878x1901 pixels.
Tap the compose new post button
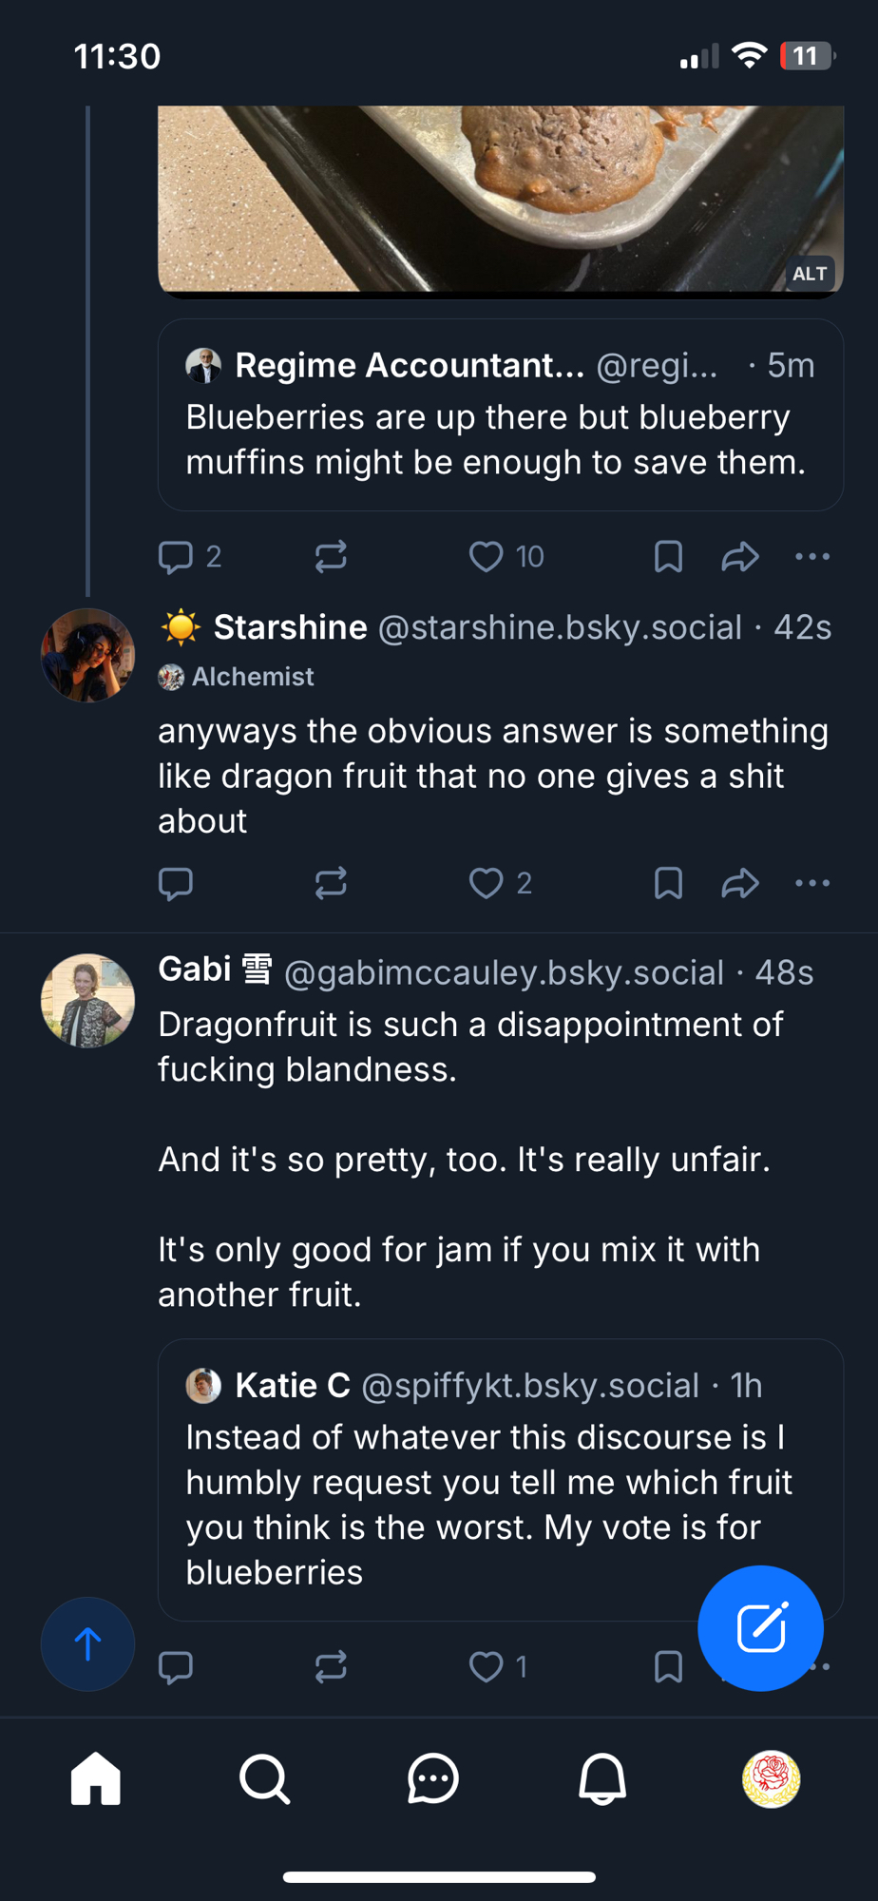pyautogui.click(x=760, y=1628)
